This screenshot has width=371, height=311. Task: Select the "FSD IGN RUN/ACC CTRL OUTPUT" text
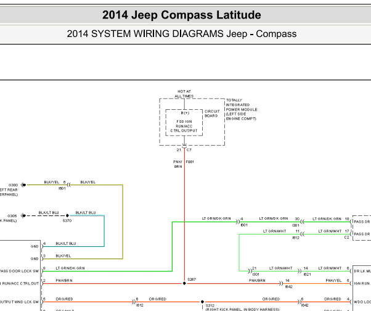tap(184, 126)
